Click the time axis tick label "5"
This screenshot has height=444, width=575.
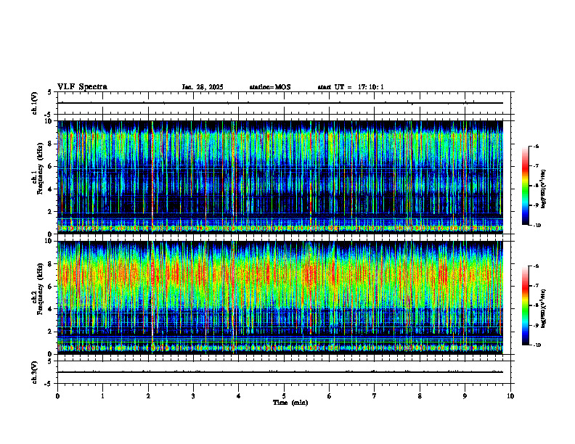284,396
